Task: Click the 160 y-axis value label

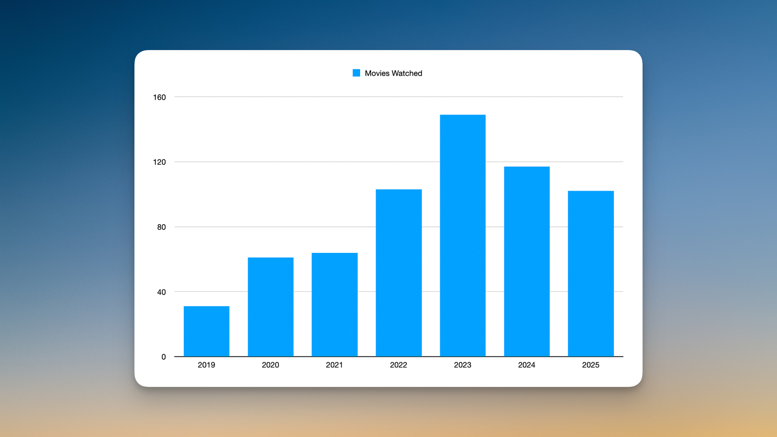Action: point(159,97)
